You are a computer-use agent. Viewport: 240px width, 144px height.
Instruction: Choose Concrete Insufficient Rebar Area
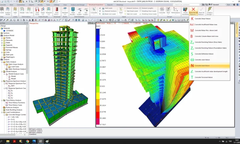click(210, 25)
